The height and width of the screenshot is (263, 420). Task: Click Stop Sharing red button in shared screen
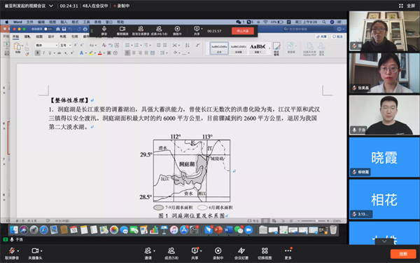pyautogui.click(x=243, y=31)
